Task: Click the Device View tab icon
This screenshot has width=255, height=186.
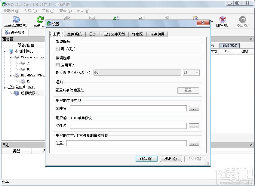Action: (7, 32)
